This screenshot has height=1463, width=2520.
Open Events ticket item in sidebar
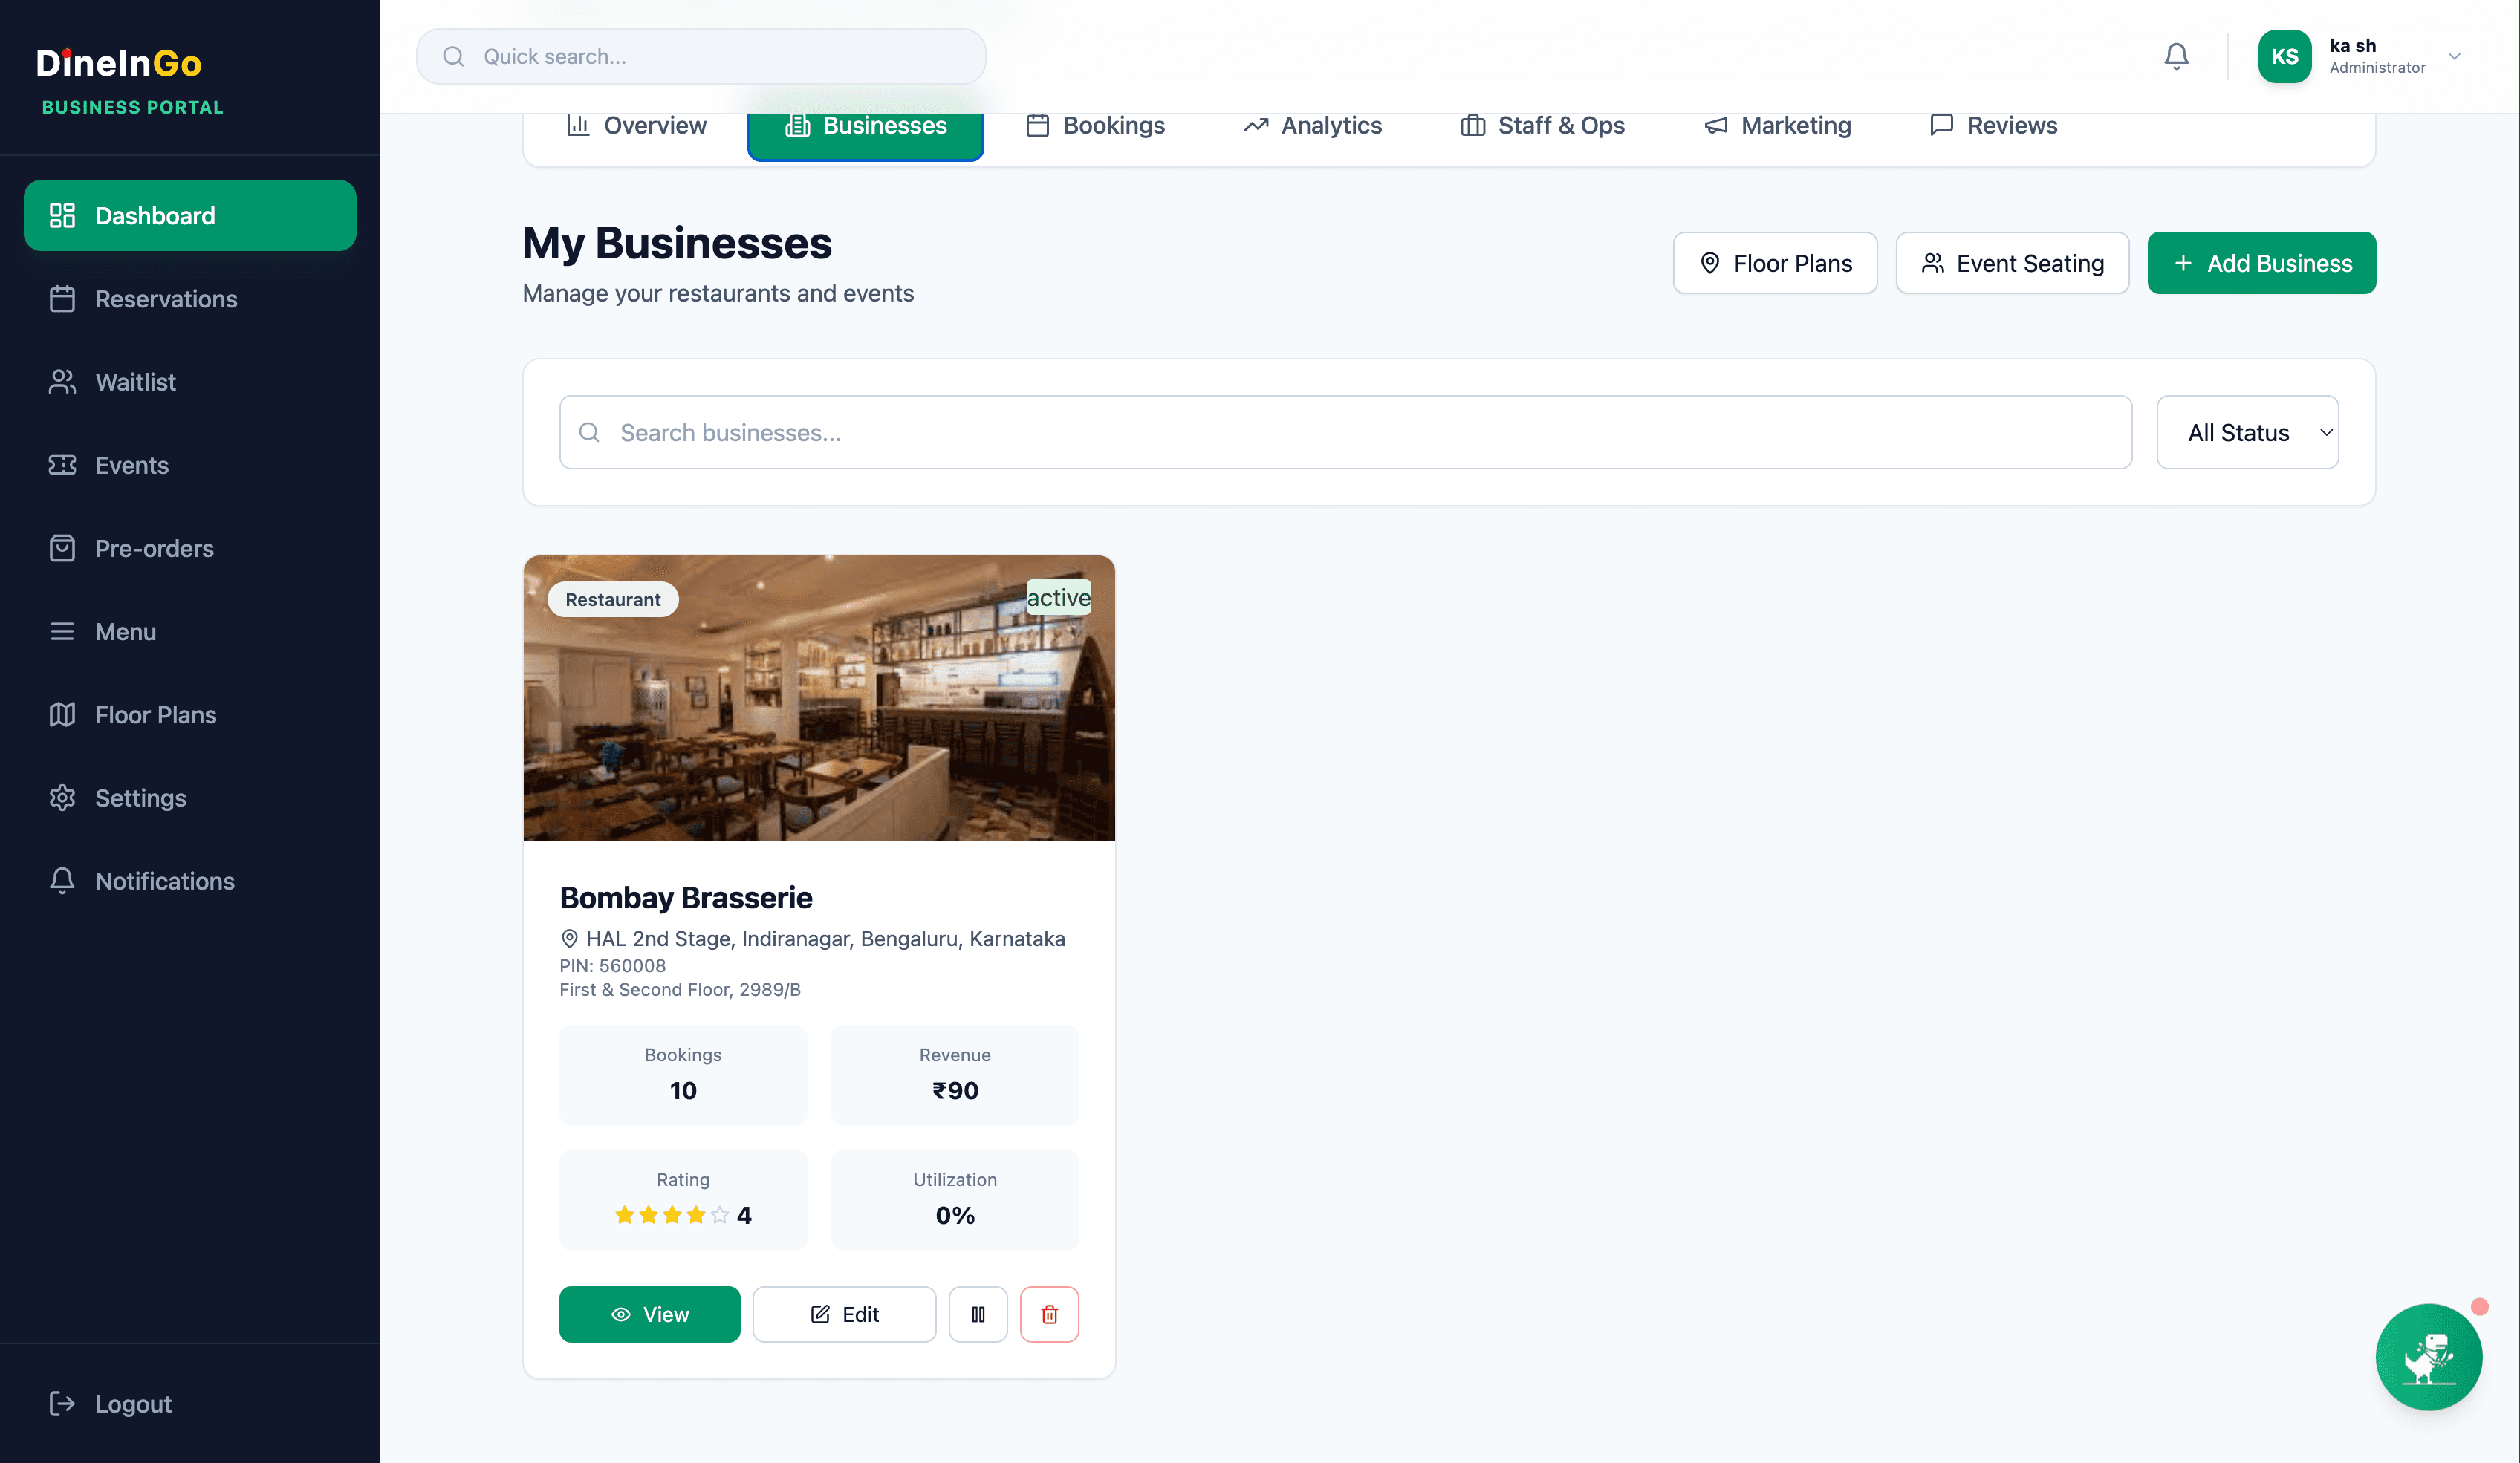(131, 466)
